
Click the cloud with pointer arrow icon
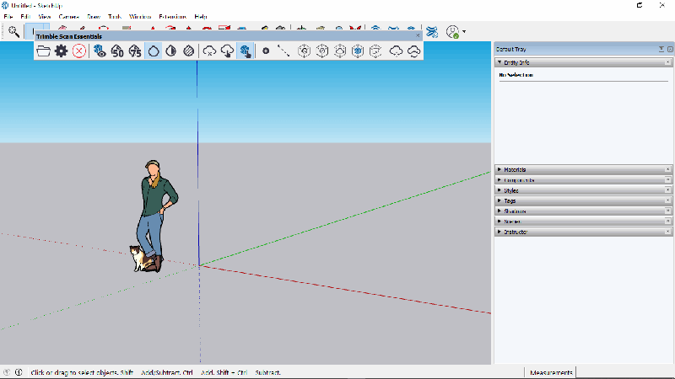tap(227, 51)
